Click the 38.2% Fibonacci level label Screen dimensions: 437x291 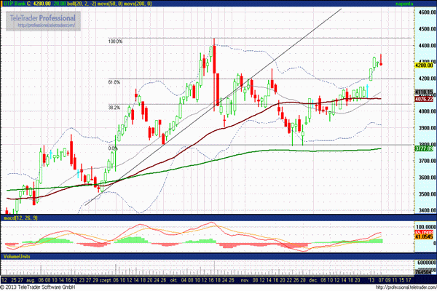(x=114, y=107)
